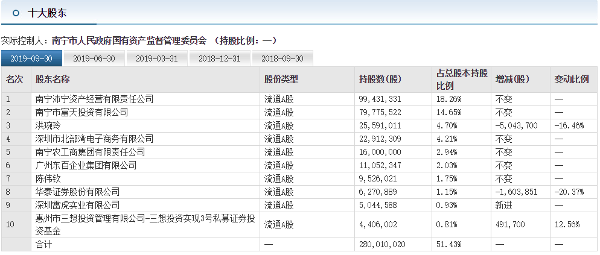Select shareholder 华泰证券股份有限公司
The image size is (600, 255).
click(77, 192)
